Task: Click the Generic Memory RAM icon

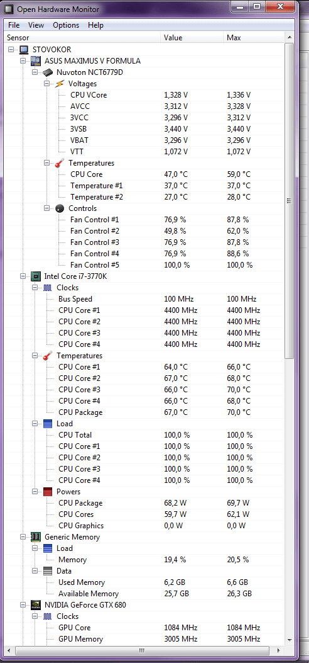Action: pos(36,537)
